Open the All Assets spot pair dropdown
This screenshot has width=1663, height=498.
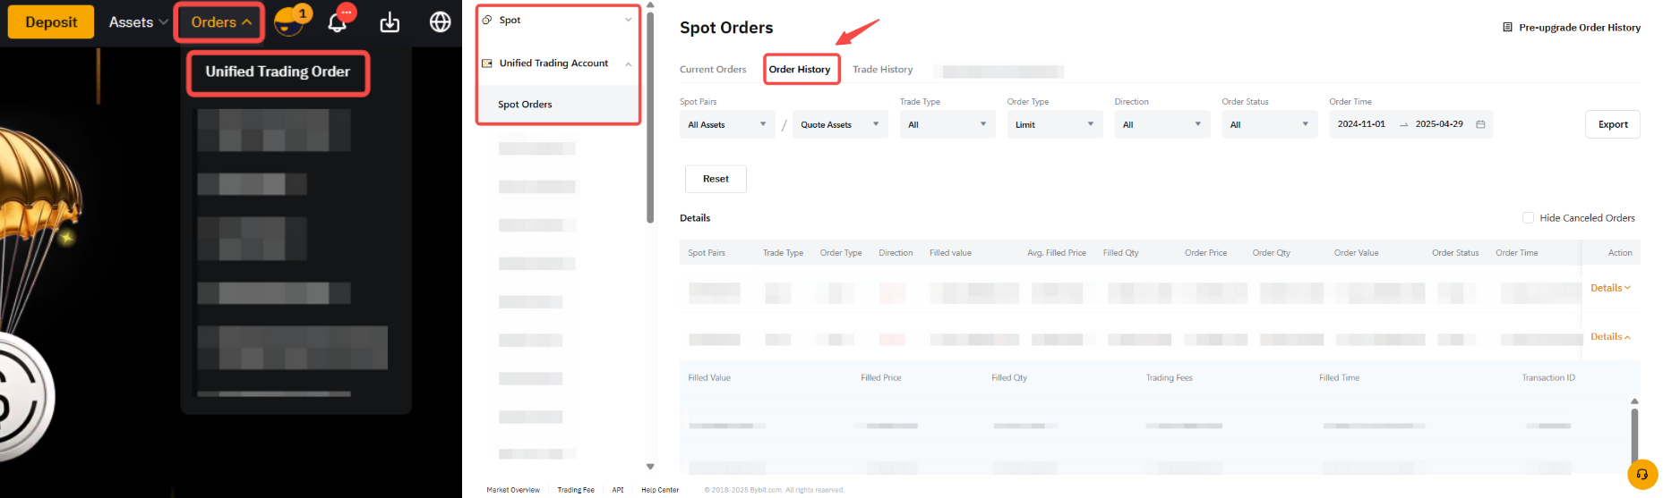(726, 124)
